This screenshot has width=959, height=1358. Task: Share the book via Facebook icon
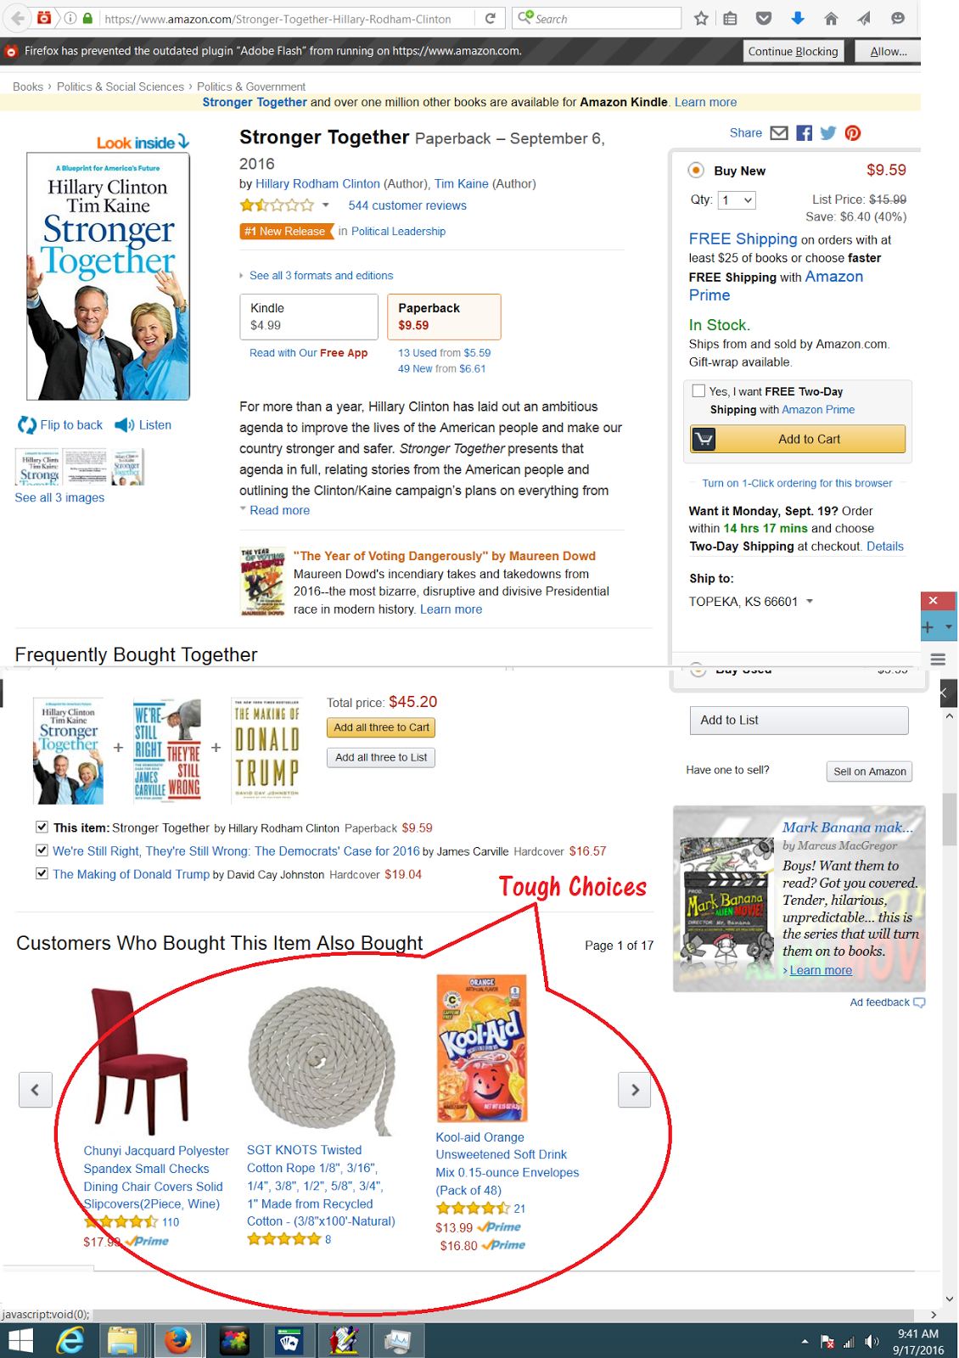point(804,133)
